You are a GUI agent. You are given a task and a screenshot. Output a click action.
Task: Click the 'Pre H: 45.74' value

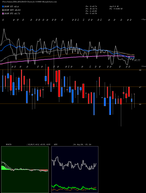click(x=91, y=9)
